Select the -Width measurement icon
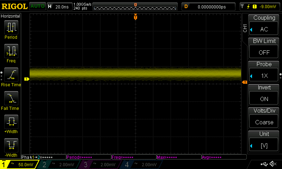Image resolution: width=282 pixels, height=169 pixels. pos(11,145)
